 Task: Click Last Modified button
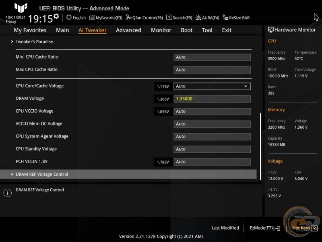(x=225, y=228)
